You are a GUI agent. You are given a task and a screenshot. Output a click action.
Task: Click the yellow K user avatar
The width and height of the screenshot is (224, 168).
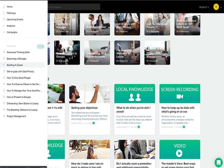(x=216, y=7)
